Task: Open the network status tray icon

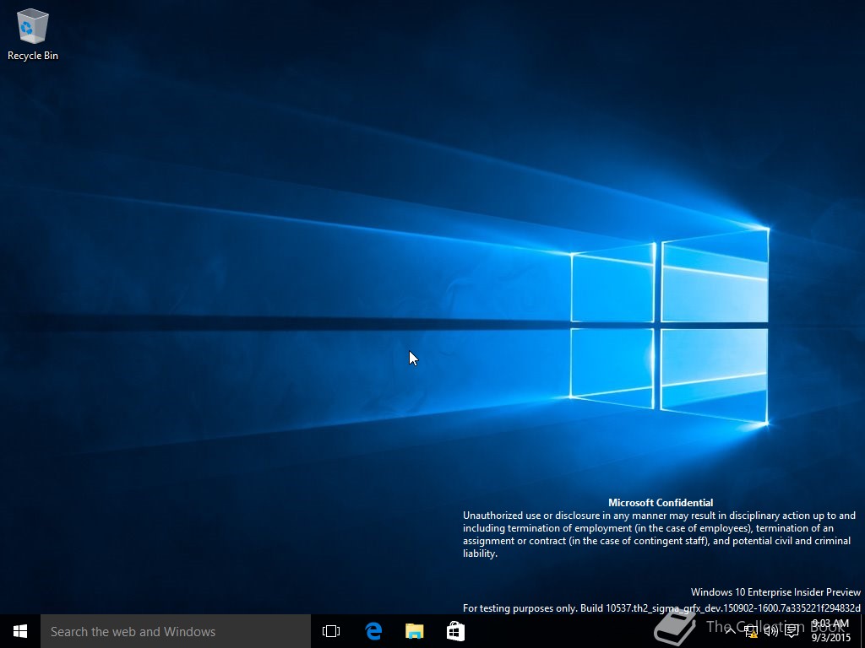Action: tap(750, 631)
